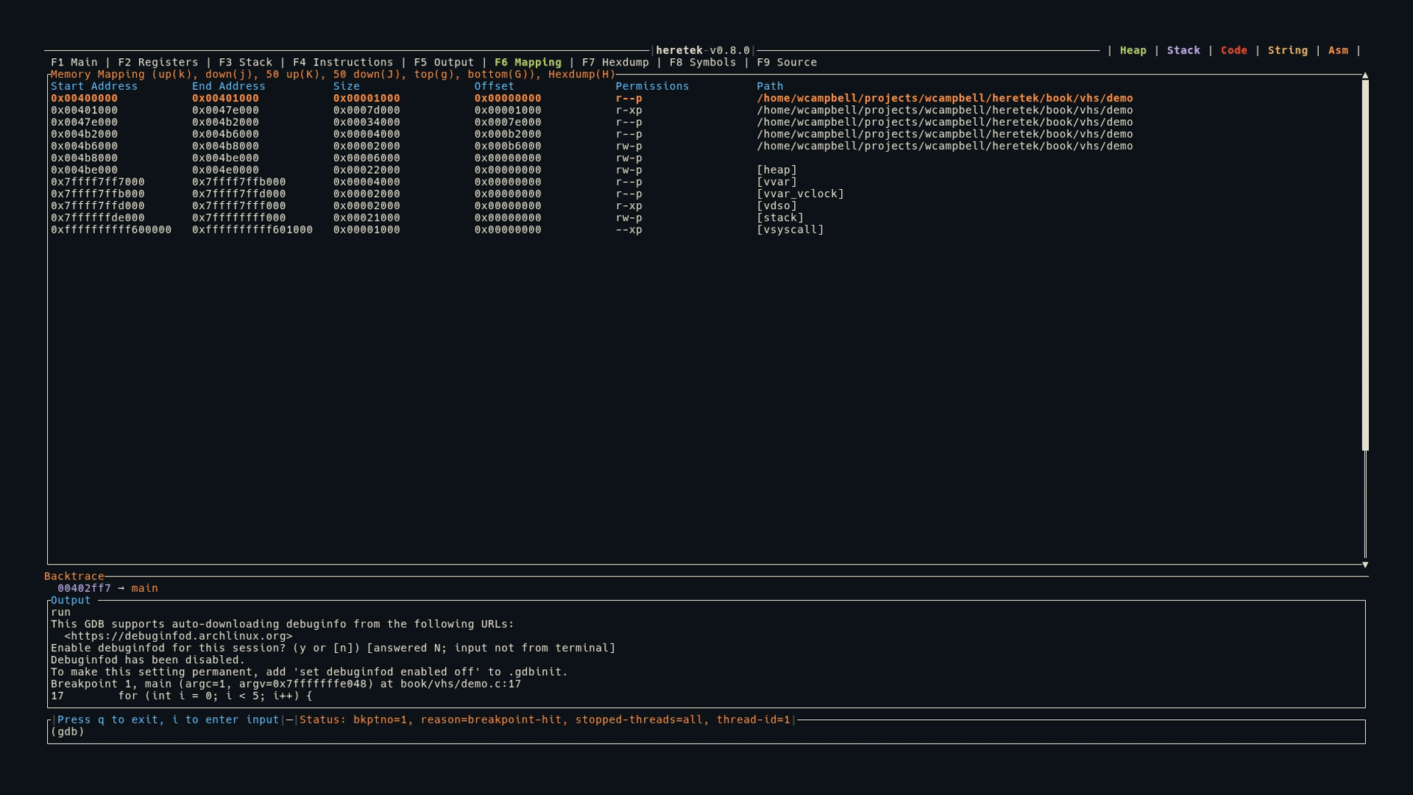1413x795 pixels.
Task: Click the Path column header
Action: [x=770, y=86]
